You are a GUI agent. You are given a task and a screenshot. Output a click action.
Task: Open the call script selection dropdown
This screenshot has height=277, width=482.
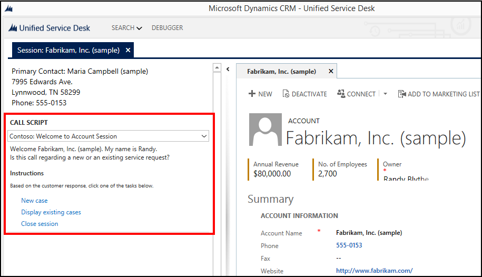coord(204,136)
